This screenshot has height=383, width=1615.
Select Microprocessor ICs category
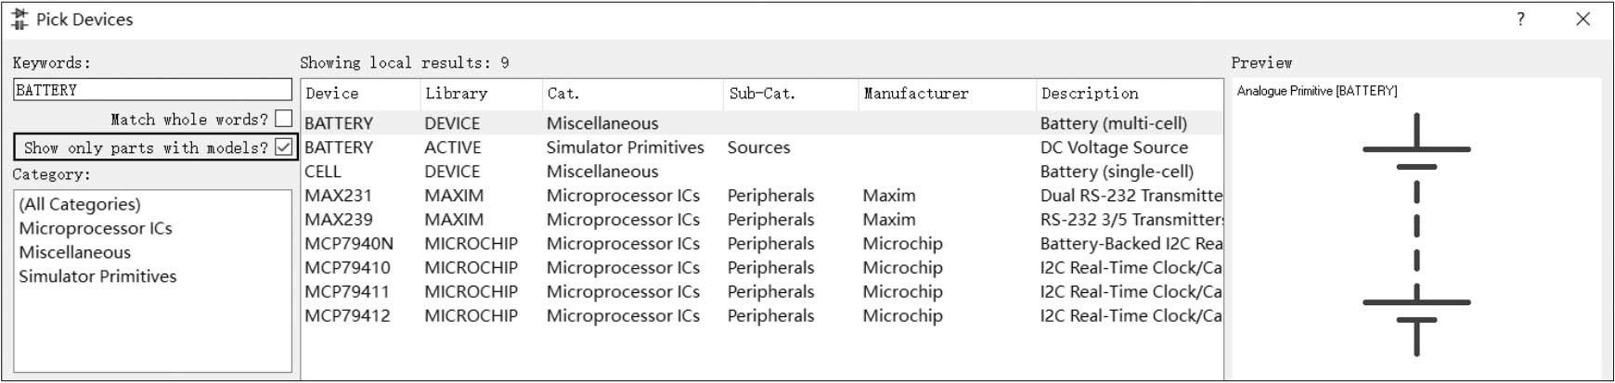pos(96,228)
